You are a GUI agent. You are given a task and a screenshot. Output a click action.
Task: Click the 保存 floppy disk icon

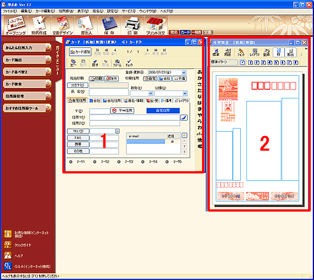pyautogui.click(x=109, y=26)
